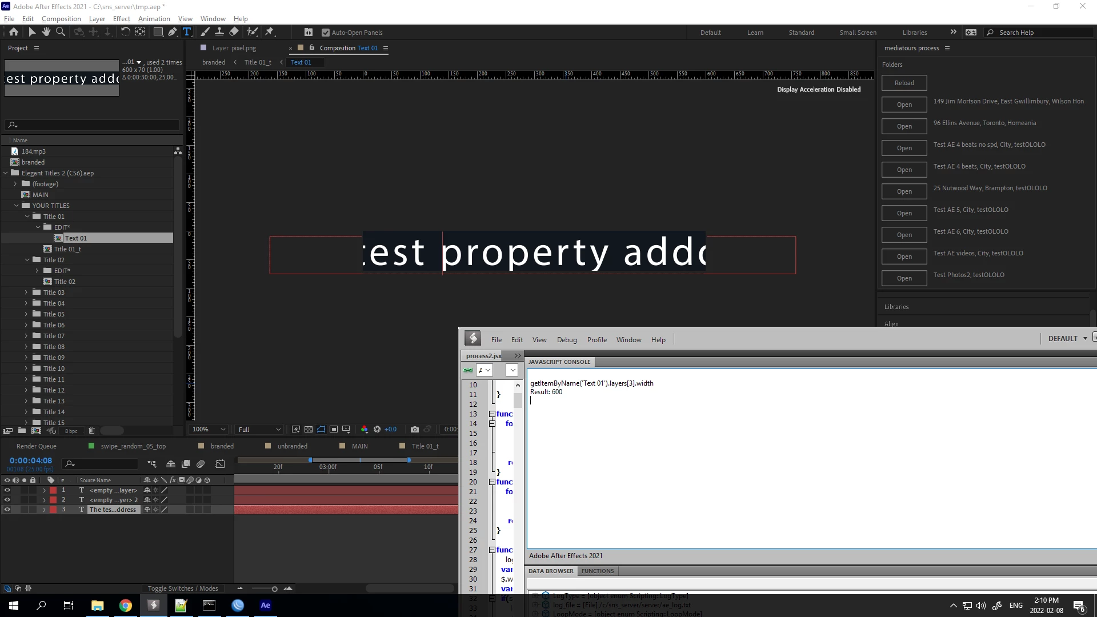
Task: Click the Puppet Pin tool
Action: pos(270,32)
